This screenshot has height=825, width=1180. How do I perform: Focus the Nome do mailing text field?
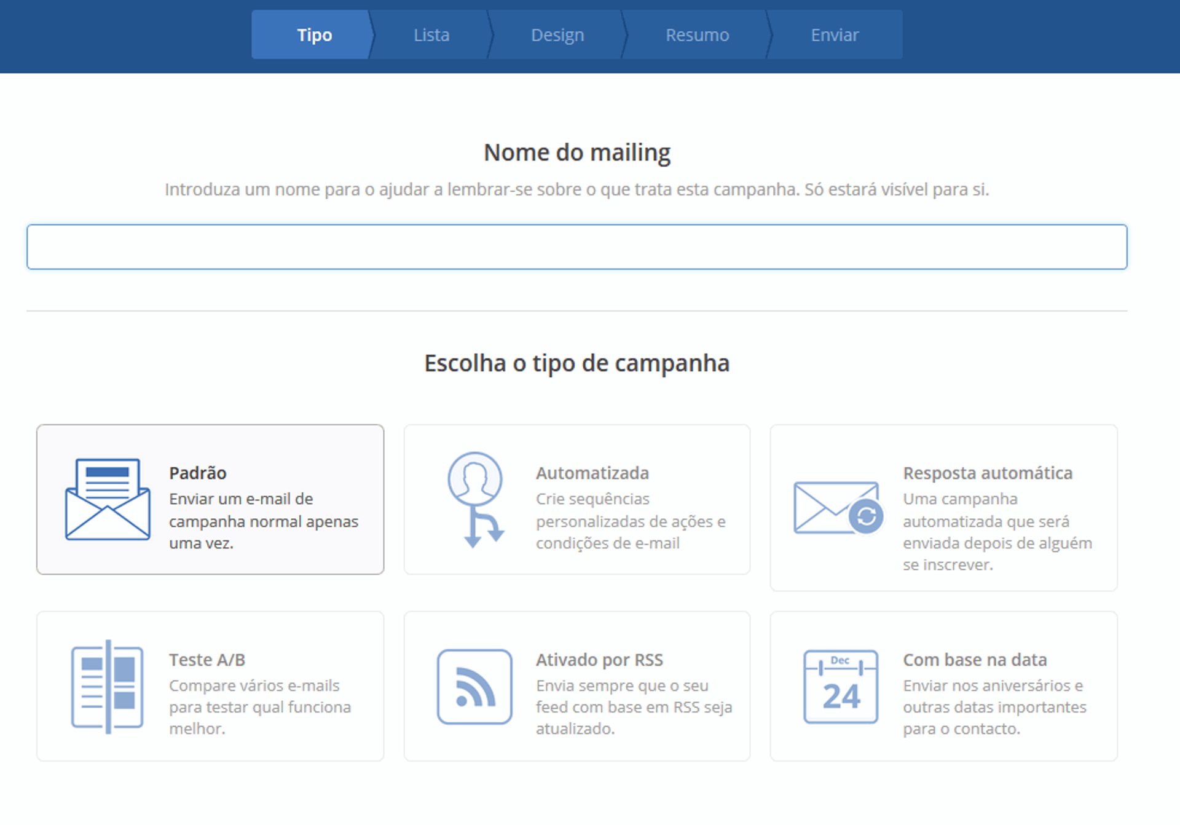coord(576,247)
